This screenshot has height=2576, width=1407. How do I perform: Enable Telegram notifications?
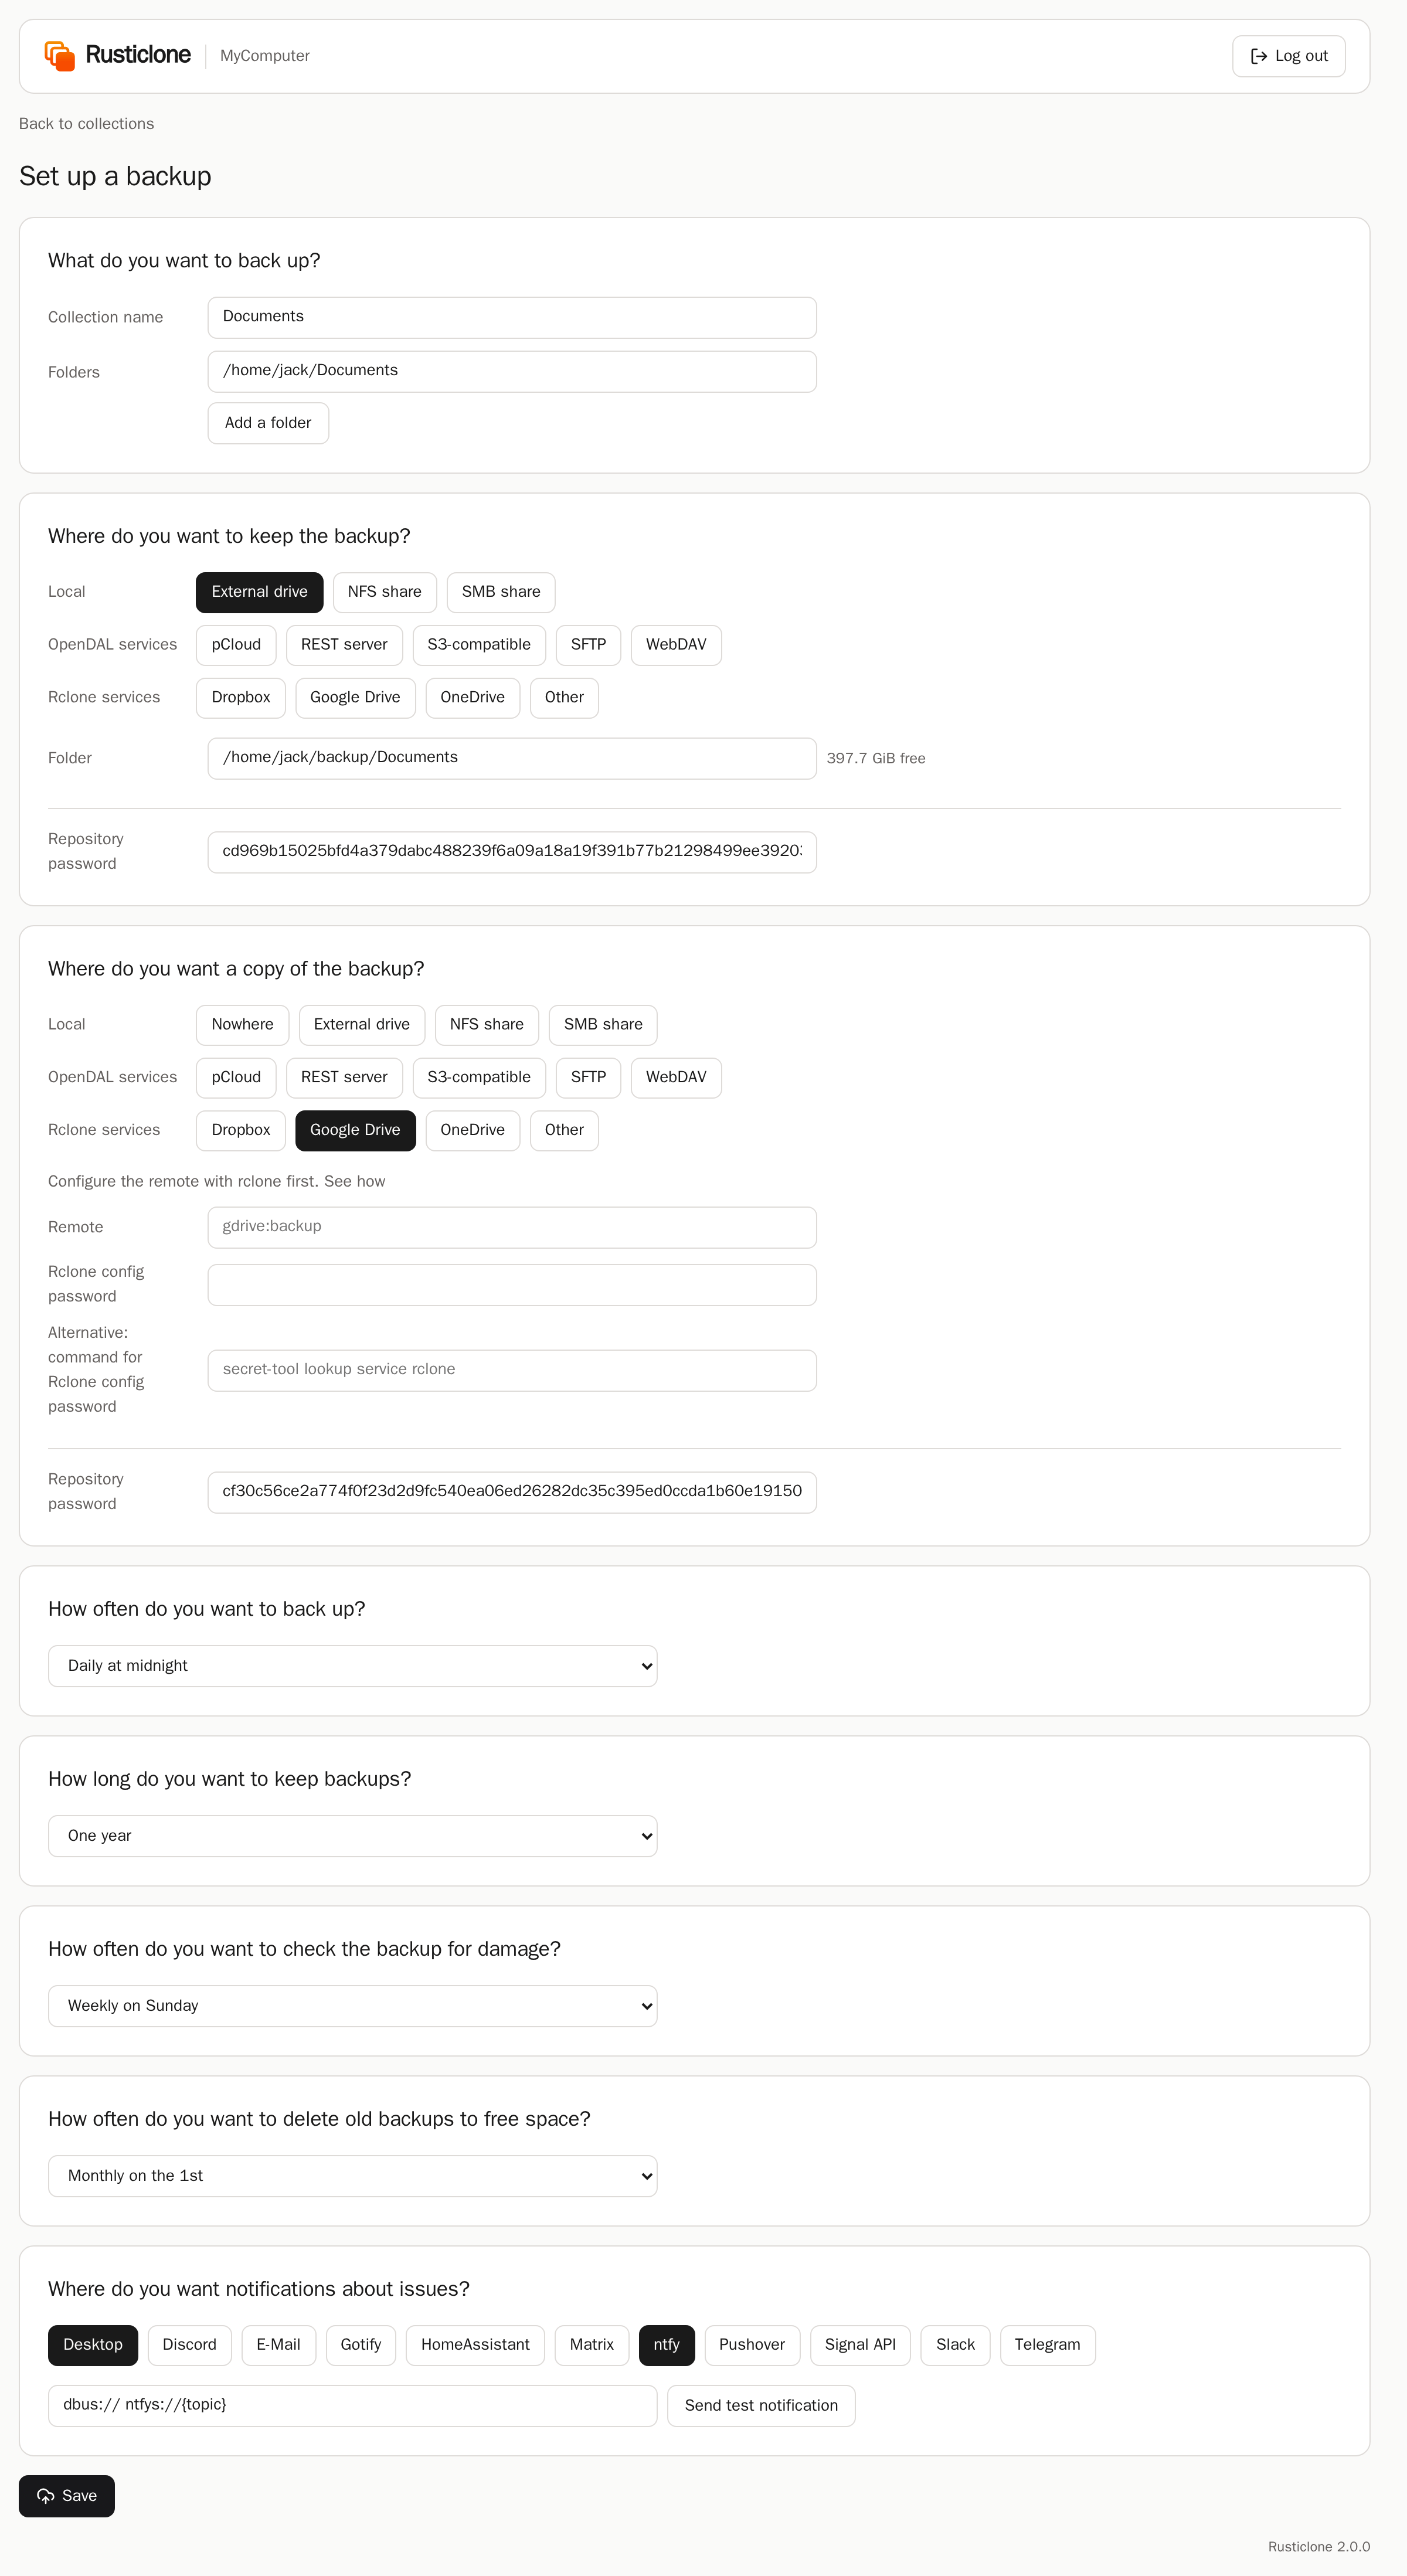click(1047, 2345)
